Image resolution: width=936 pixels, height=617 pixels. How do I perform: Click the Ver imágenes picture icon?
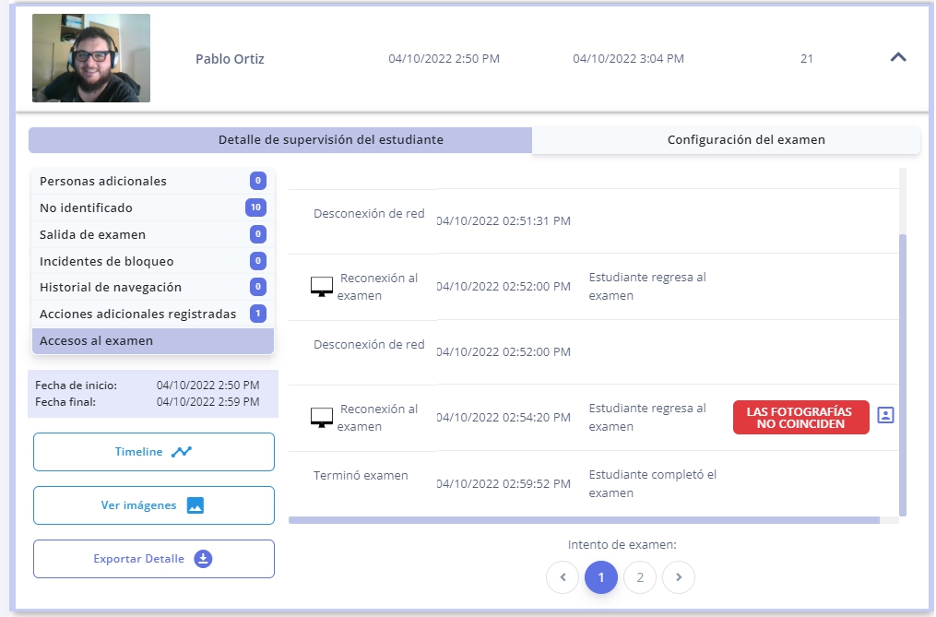(x=195, y=505)
